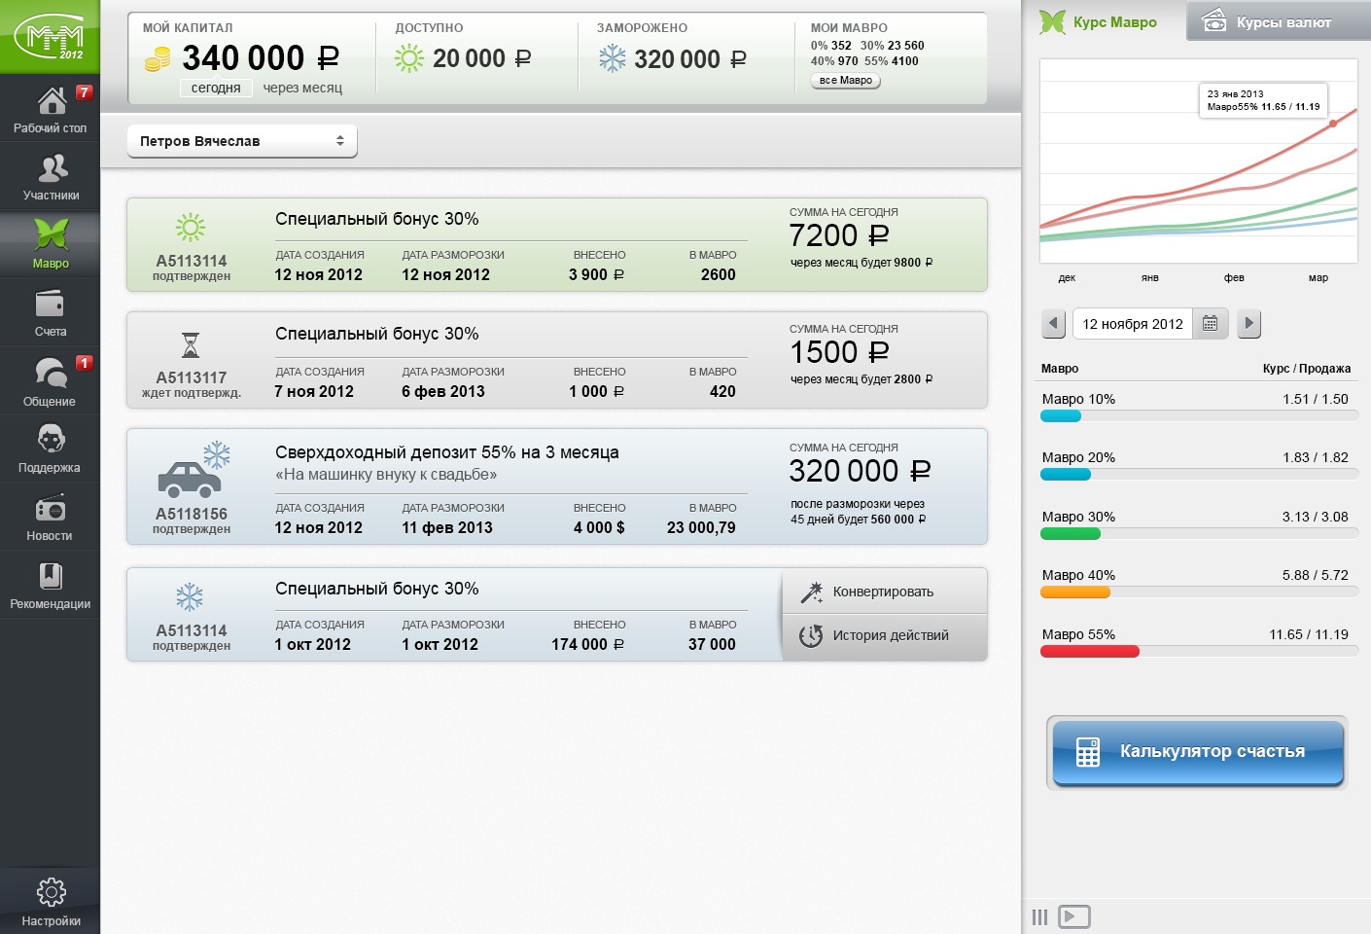The width and height of the screenshot is (1371, 934).
Task: Click все Мавро button
Action: (846, 81)
